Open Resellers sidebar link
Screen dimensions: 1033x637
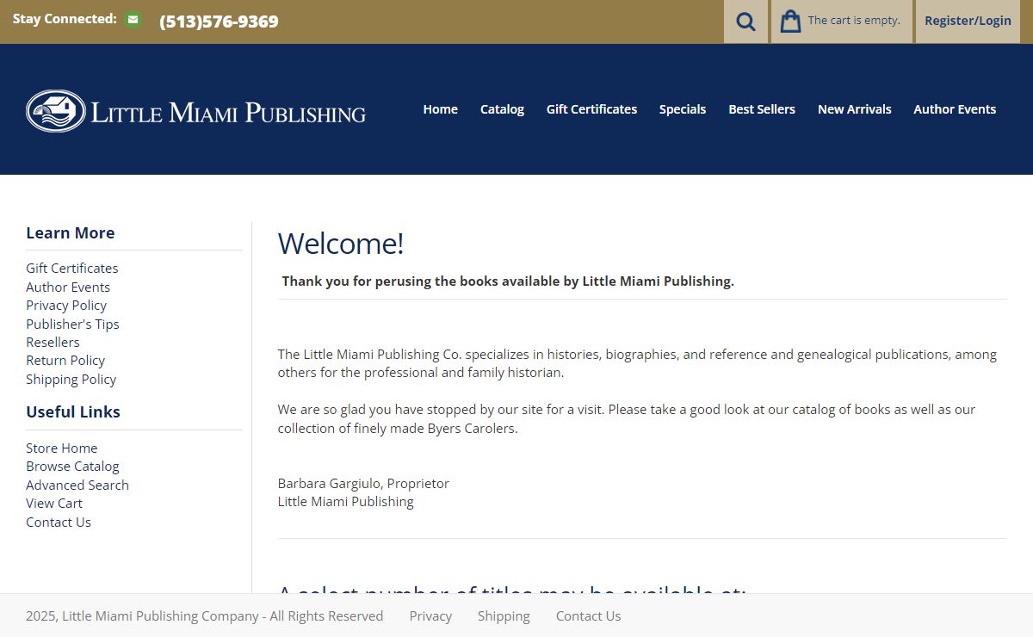[x=53, y=343]
